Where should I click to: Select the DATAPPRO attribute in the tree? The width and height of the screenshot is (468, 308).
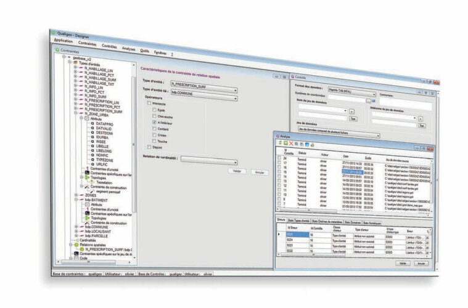click(x=104, y=124)
